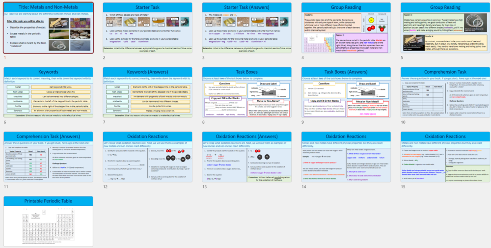This screenshot has height=248, width=491.
Task: Click the slide number 1 label
Action: tap(5, 58)
